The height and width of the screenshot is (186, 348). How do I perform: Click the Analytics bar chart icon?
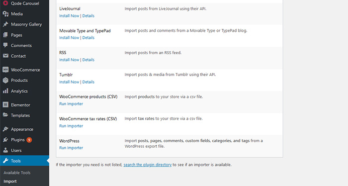(x=5, y=91)
